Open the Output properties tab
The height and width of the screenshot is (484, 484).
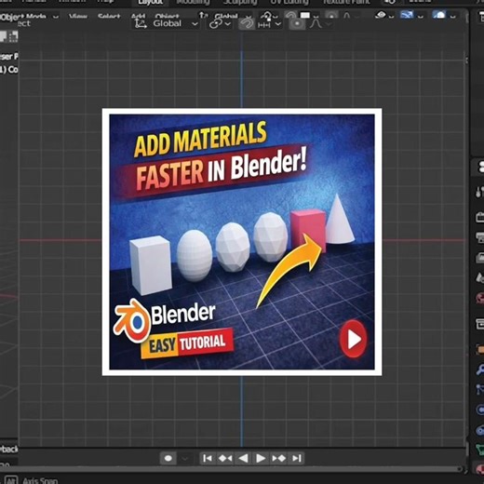point(479,237)
